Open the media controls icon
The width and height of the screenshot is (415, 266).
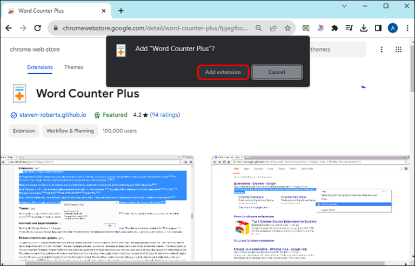click(350, 28)
